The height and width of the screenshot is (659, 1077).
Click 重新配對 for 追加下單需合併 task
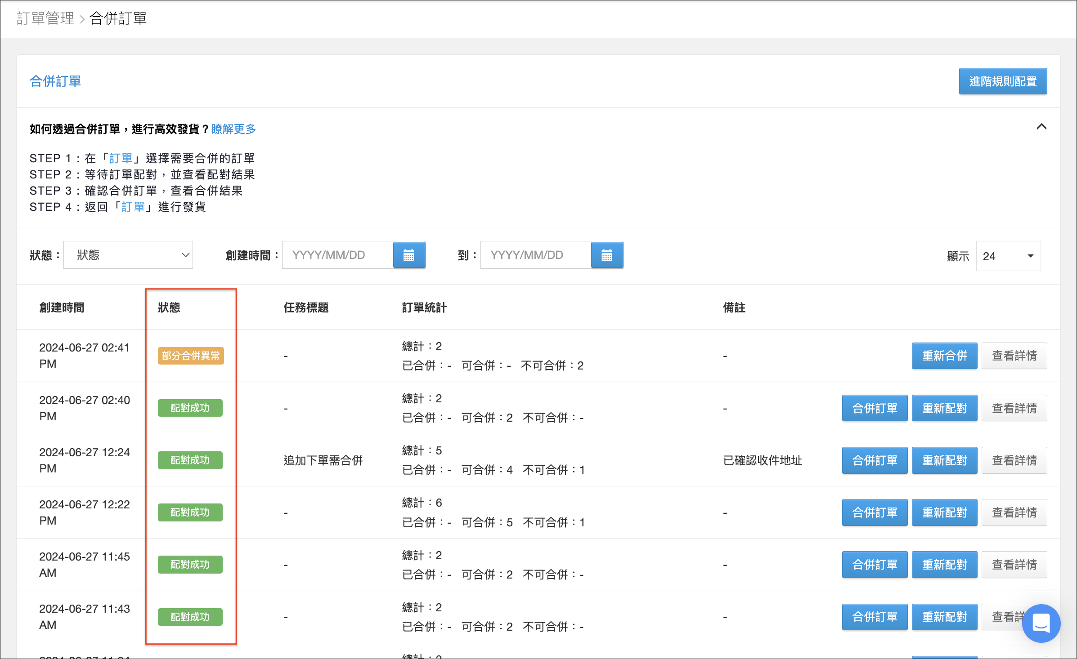[x=944, y=460]
